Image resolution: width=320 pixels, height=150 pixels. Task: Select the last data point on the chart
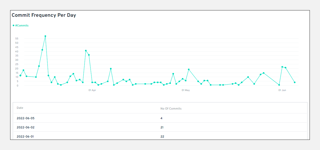[294, 82]
